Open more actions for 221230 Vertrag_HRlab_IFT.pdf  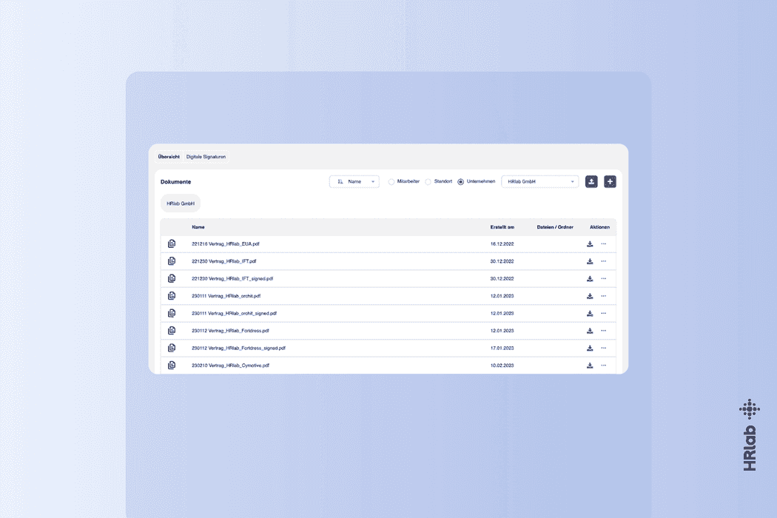tap(604, 261)
